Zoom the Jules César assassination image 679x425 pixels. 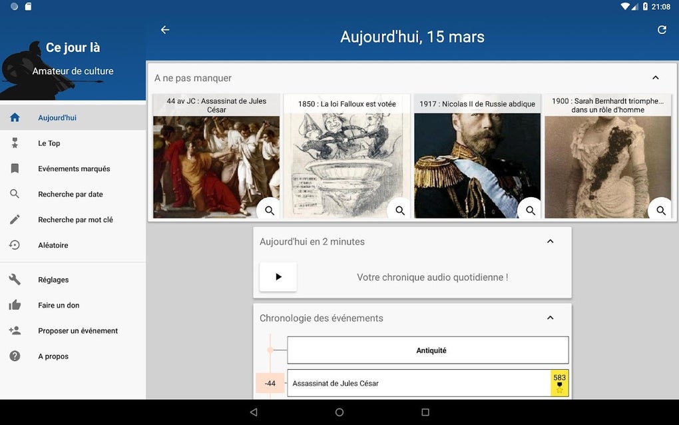(x=270, y=210)
